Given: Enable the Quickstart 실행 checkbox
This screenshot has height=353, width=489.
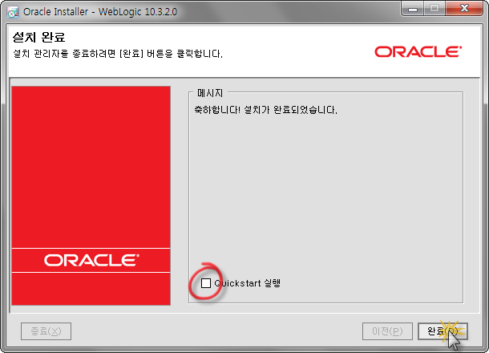Looking at the screenshot, I should click(205, 283).
